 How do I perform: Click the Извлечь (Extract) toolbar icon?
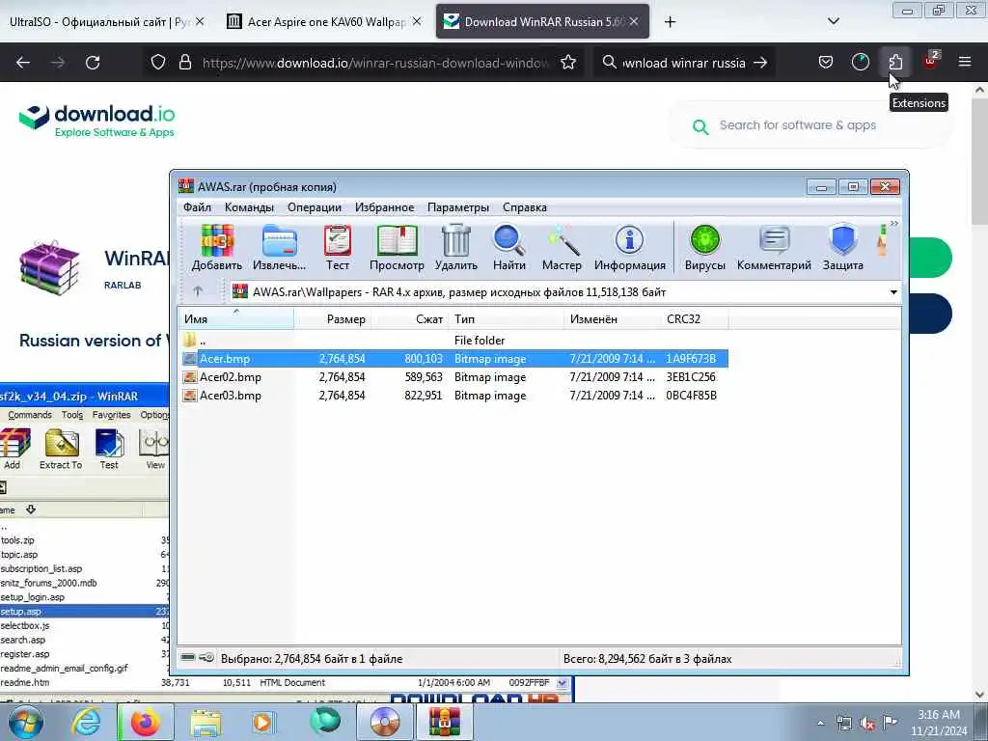(279, 248)
